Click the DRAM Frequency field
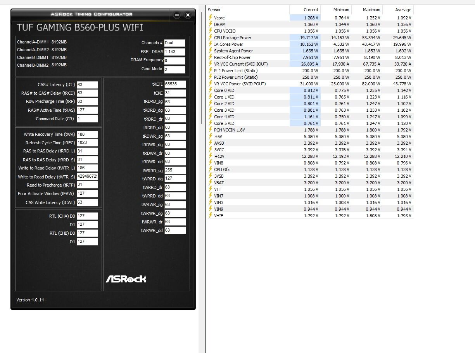Screen dimensions: 475x353 click(174, 61)
